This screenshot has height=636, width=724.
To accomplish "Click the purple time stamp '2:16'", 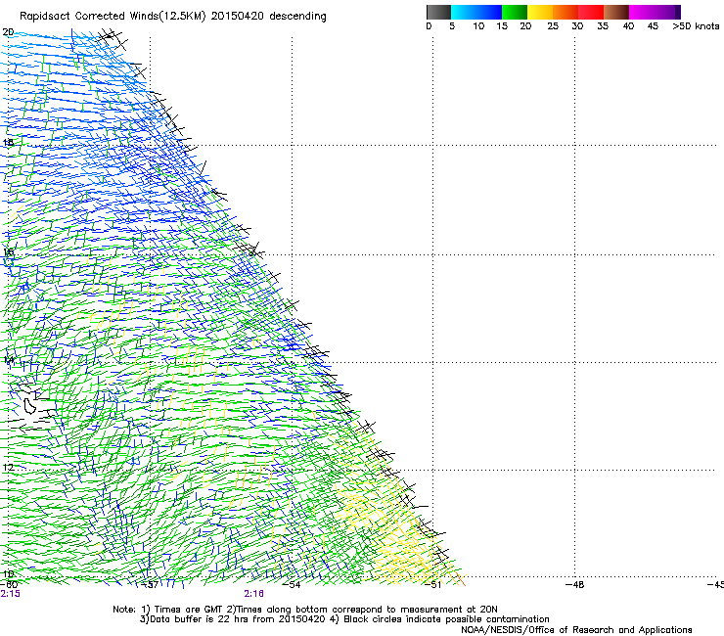I will tap(254, 594).
